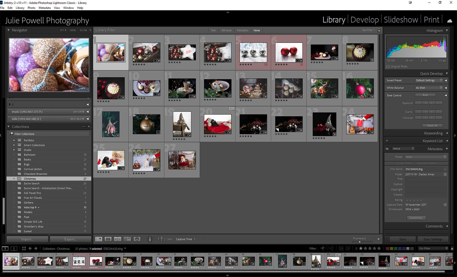Filter filmstrip by red color label

click(x=388, y=248)
